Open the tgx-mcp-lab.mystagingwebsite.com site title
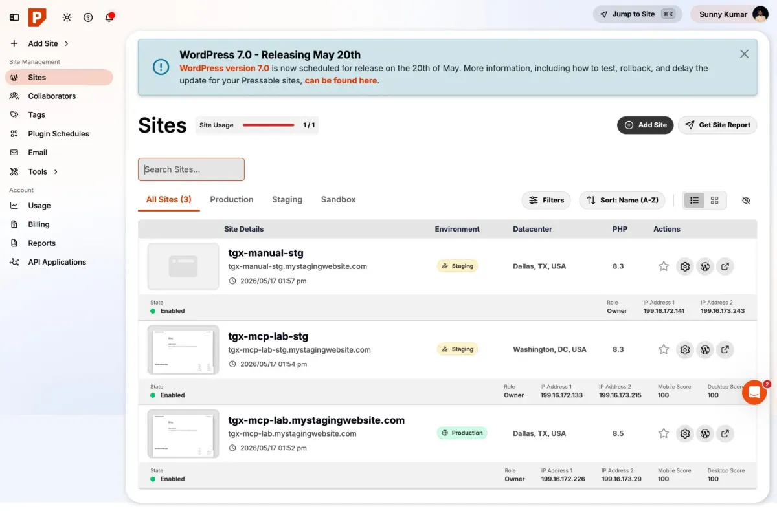This screenshot has height=511, width=777. (x=316, y=420)
